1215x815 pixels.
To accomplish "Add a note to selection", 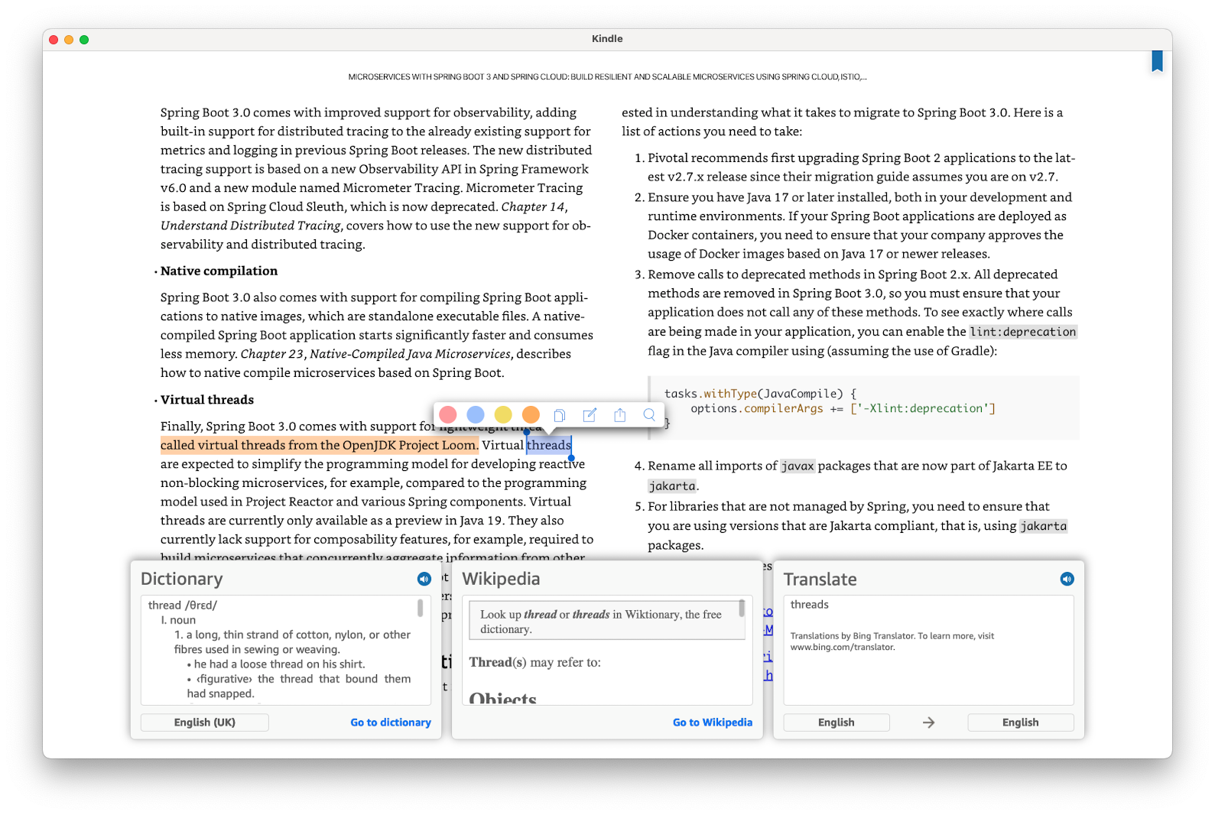I will coord(590,415).
